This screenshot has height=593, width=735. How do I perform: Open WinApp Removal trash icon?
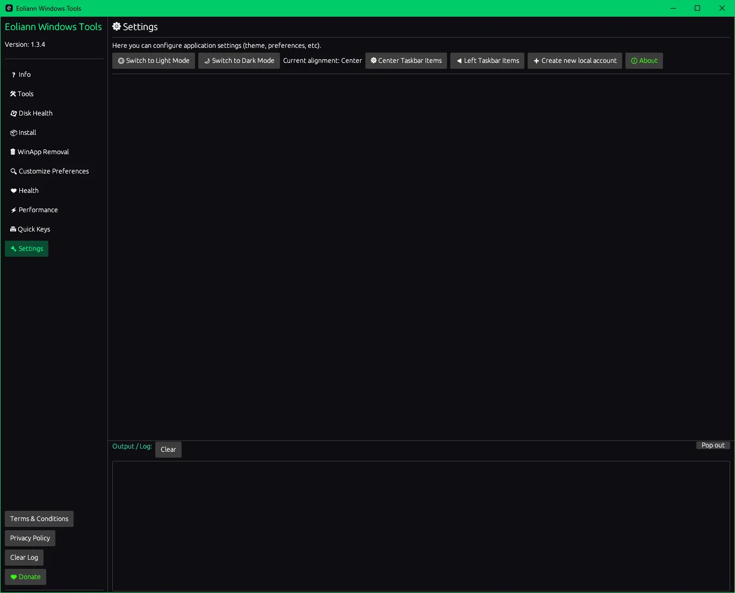13,152
